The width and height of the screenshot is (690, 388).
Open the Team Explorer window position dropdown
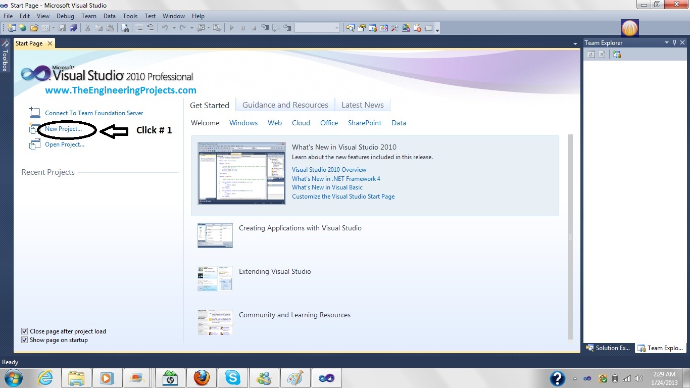click(667, 43)
